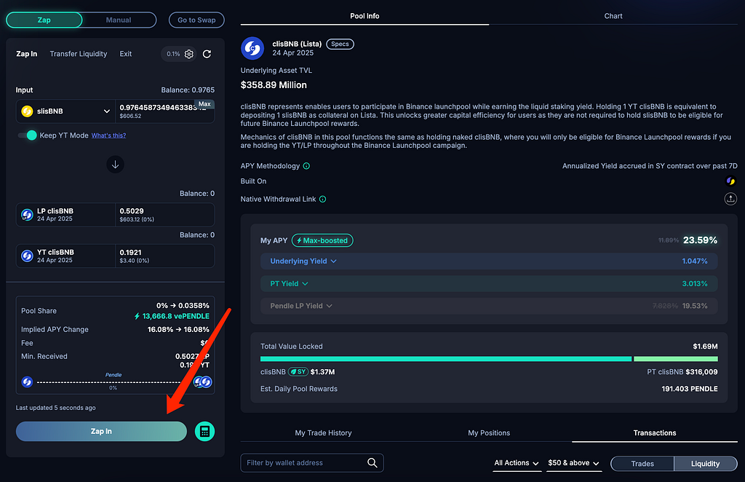Click the Max amount button
This screenshot has width=745, height=482.
pos(204,104)
